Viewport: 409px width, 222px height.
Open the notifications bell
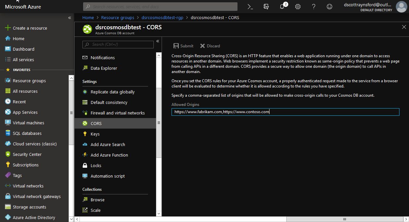pyautogui.click(x=282, y=7)
